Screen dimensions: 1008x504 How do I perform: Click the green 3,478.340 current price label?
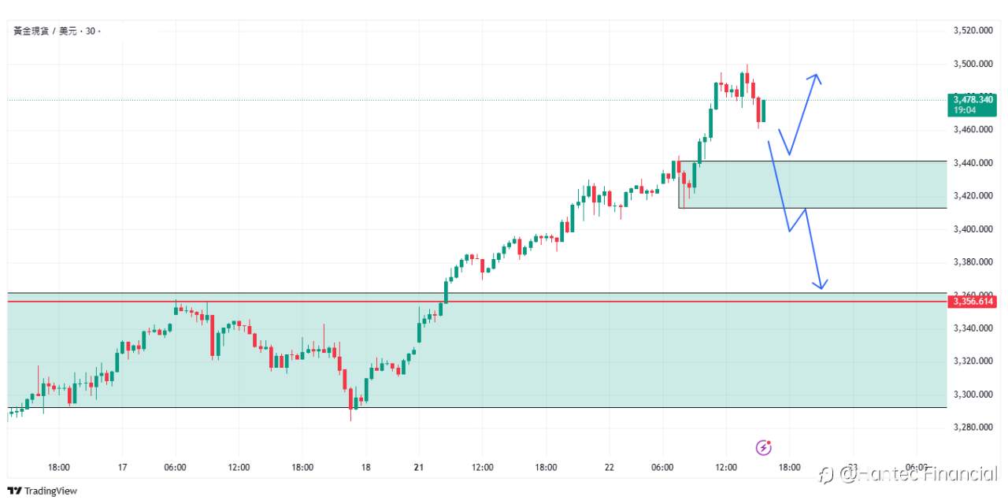(x=972, y=105)
